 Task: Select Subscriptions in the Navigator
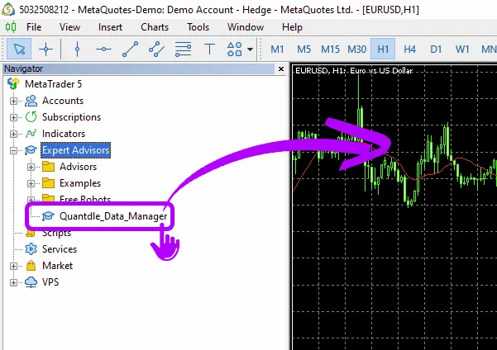(x=71, y=117)
